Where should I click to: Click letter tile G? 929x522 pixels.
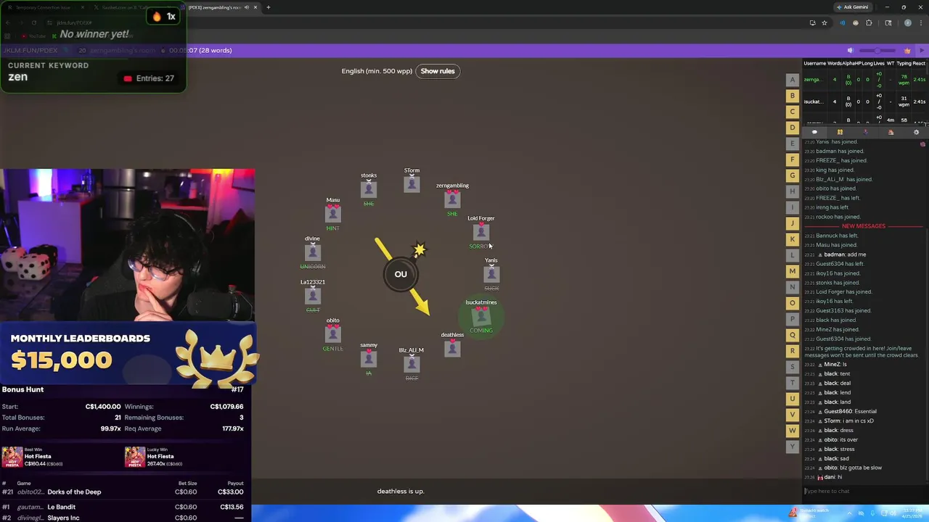coord(793,175)
